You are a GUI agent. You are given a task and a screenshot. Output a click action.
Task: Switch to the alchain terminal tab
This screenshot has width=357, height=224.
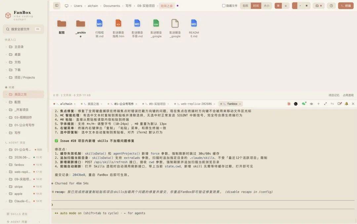click(x=65, y=104)
